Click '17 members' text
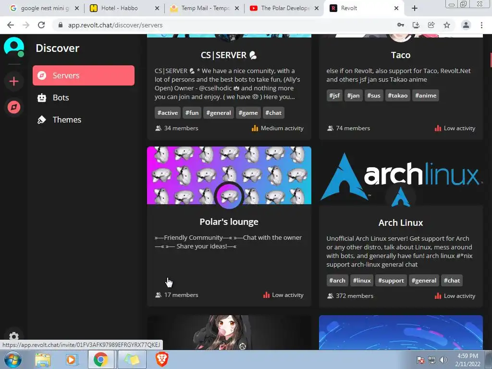This screenshot has height=369, width=492. point(181,295)
